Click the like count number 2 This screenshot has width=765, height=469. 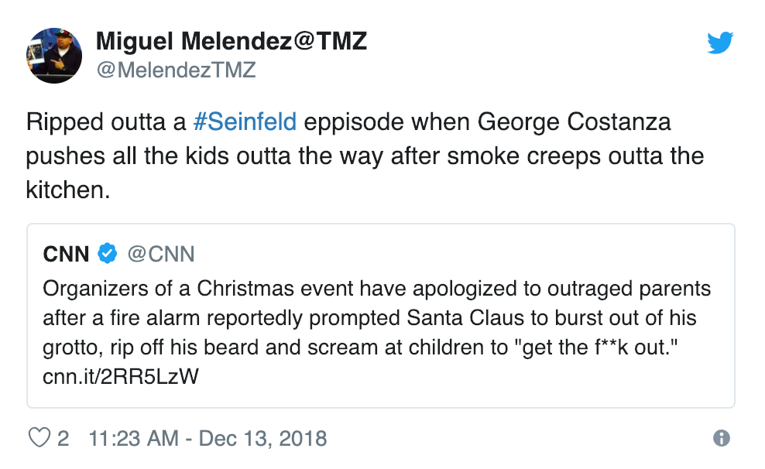[63, 438]
